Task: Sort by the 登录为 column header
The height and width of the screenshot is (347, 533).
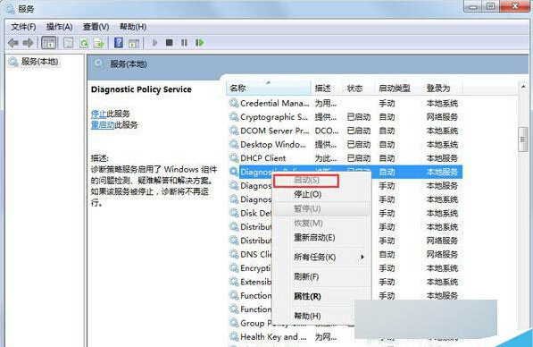Action: [x=442, y=89]
